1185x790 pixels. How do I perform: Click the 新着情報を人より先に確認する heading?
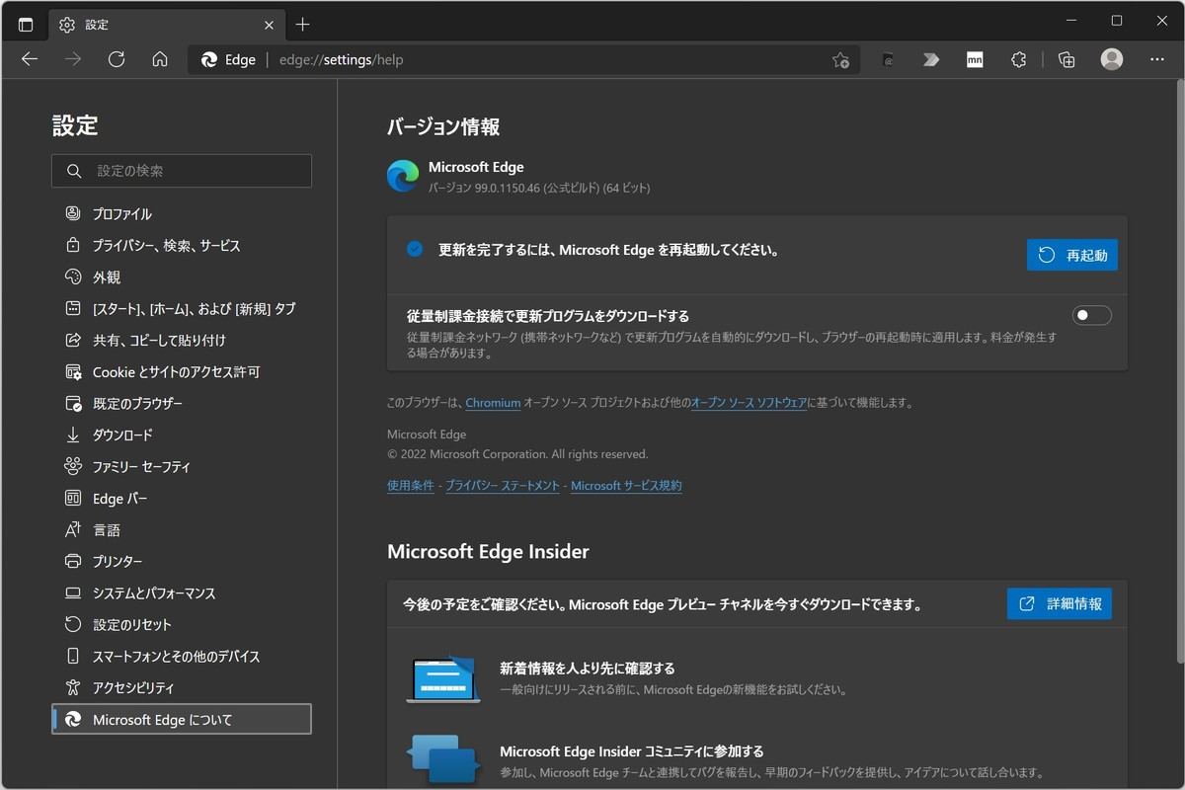pos(588,668)
